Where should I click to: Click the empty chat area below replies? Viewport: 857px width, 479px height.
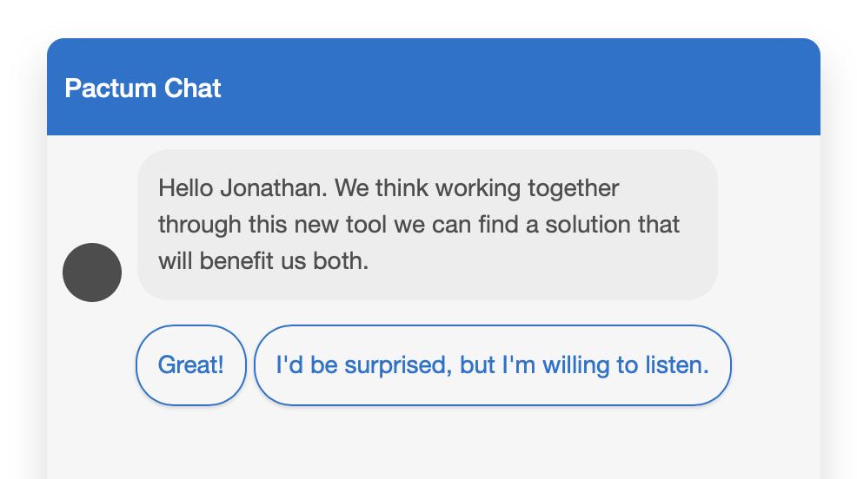[x=433, y=443]
